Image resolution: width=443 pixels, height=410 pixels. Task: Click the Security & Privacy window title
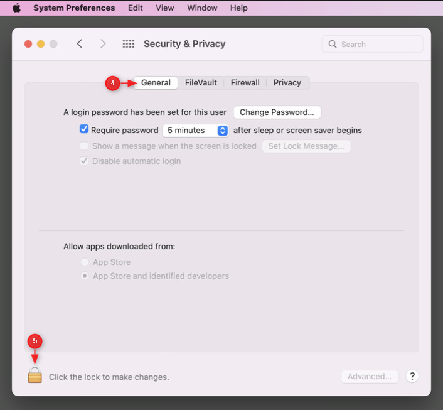coord(184,44)
